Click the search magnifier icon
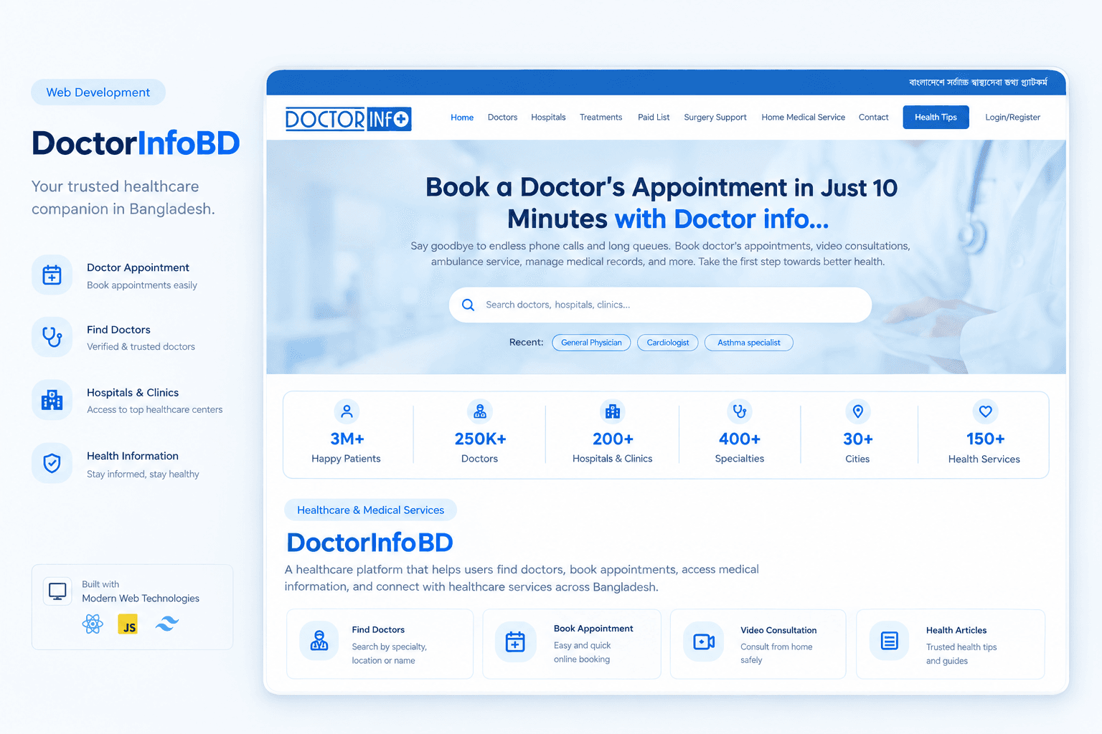 click(468, 305)
